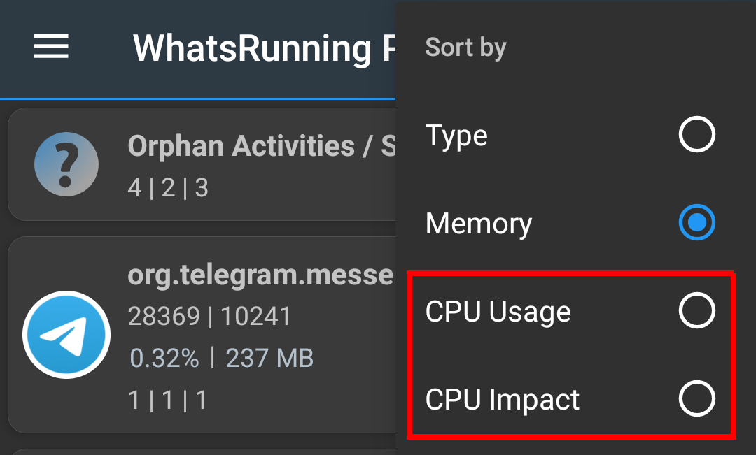Open the navigation drawer hamburger menu
This screenshot has height=455, width=756.
click(50, 48)
